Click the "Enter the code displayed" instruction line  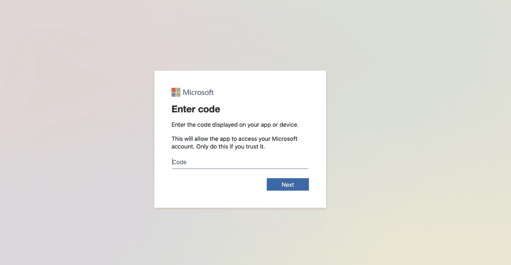pos(235,125)
